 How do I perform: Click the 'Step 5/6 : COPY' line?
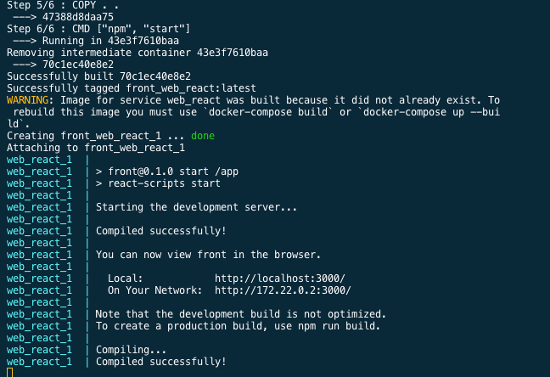tap(63, 5)
